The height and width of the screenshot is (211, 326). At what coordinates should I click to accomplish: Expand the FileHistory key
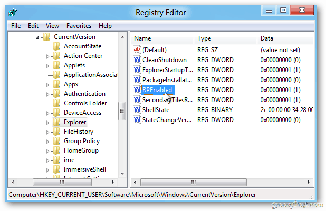click(x=47, y=132)
